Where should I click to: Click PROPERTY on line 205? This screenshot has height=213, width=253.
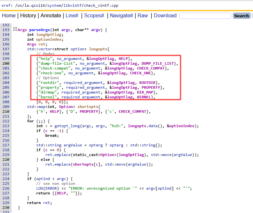[151, 87]
